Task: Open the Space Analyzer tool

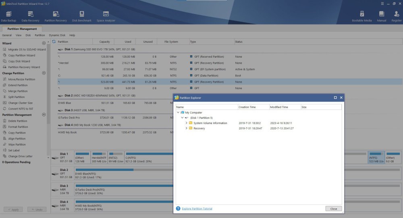Action: point(106,15)
